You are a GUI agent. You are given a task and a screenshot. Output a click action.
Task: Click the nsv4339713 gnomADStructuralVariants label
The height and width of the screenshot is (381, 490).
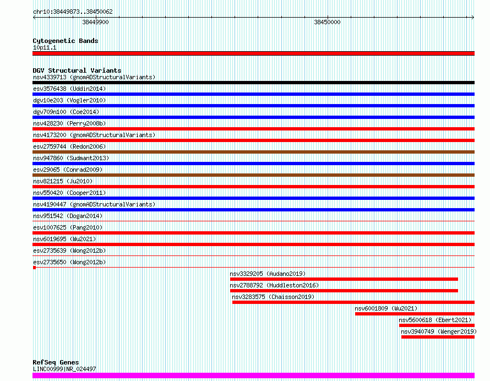pyautogui.click(x=94, y=77)
